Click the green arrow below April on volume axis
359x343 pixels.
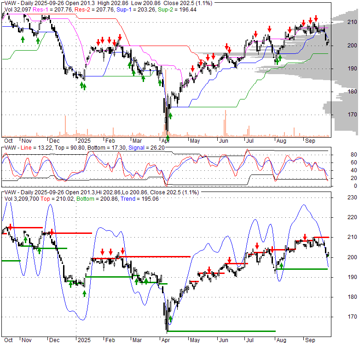point(168,138)
